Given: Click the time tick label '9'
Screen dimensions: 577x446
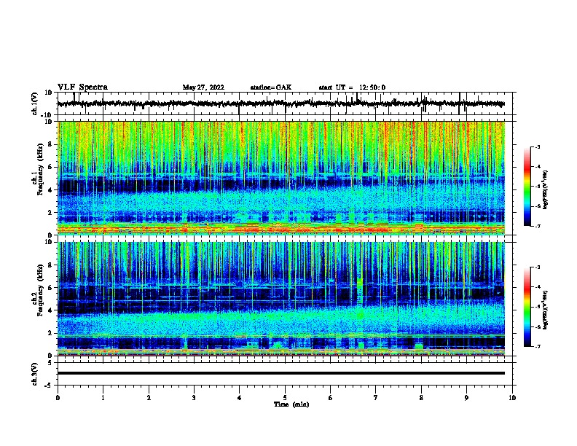Looking at the screenshot, I should [x=466, y=398].
